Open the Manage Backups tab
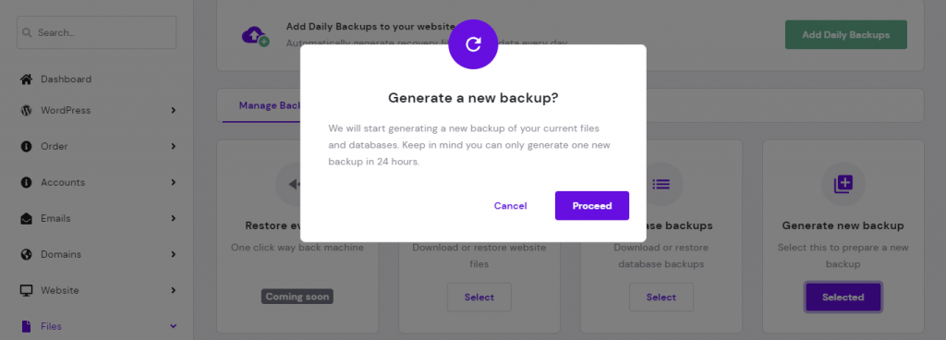This screenshot has width=946, height=340. point(261,106)
